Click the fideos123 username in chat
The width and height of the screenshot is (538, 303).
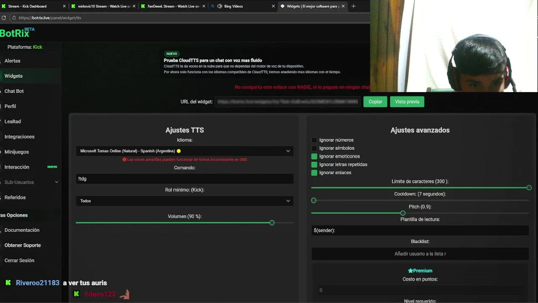(x=100, y=294)
